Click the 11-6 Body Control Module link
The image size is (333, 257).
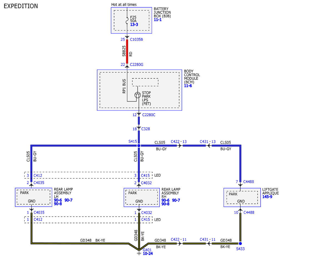(x=188, y=86)
